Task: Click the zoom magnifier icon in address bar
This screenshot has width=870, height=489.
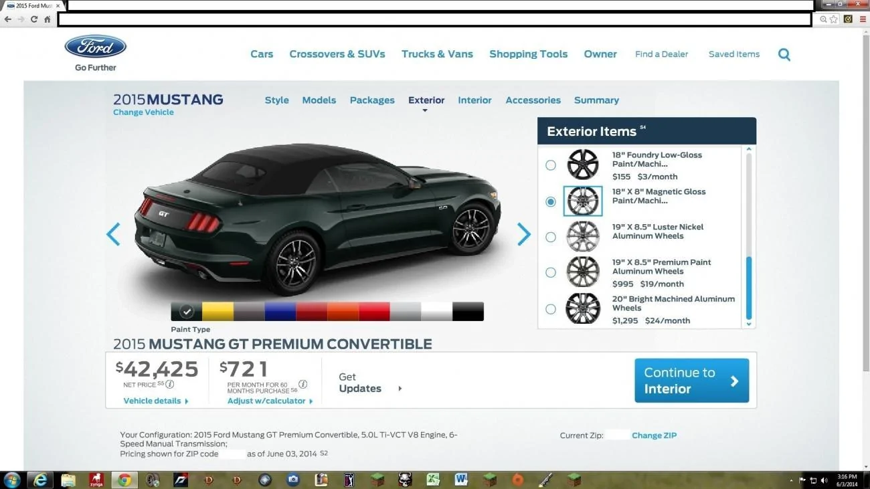Action: coord(823,19)
